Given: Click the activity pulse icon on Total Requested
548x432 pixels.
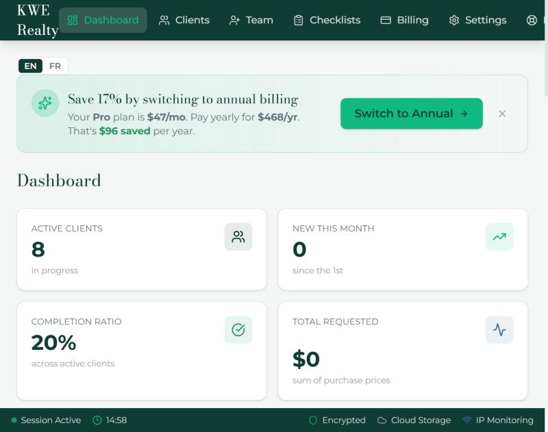Looking at the screenshot, I should [499, 330].
